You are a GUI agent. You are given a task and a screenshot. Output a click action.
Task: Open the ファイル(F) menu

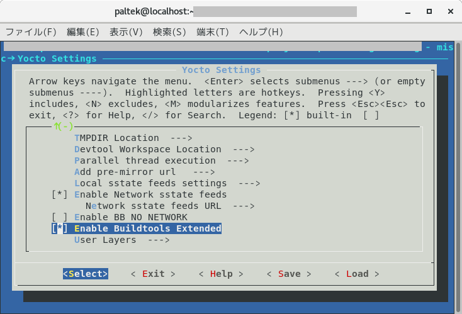31,32
